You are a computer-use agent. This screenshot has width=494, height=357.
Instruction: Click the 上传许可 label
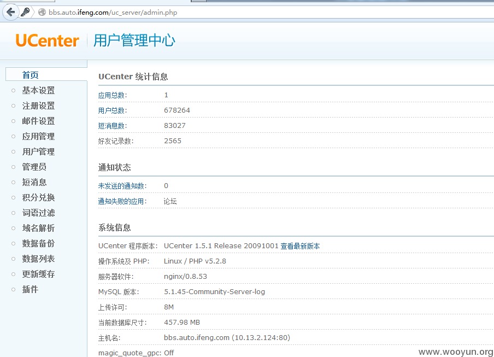[x=113, y=307]
